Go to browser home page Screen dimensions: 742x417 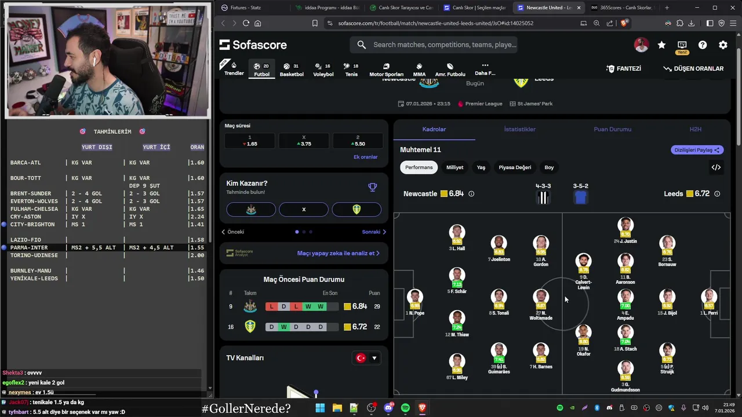tap(257, 23)
